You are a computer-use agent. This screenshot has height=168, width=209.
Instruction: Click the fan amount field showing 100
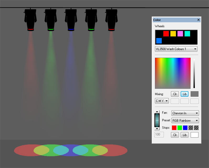(159, 135)
